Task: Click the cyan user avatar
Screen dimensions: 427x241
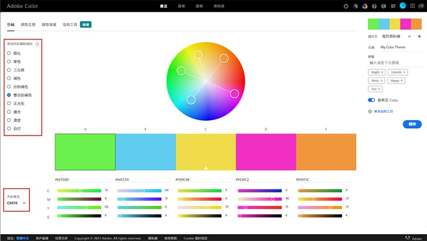Action: tap(403, 6)
